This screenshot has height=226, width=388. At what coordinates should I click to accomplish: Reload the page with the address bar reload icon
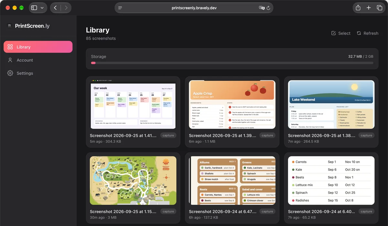[x=268, y=8]
